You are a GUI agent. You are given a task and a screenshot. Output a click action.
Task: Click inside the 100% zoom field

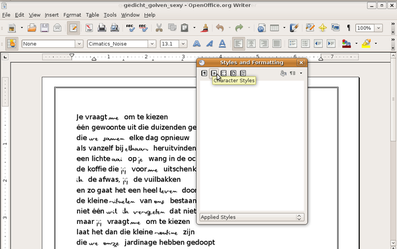click(365, 28)
